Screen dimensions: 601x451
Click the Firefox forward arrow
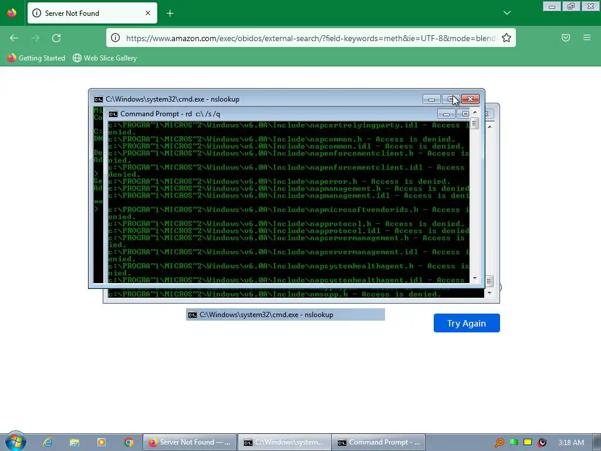coord(35,38)
